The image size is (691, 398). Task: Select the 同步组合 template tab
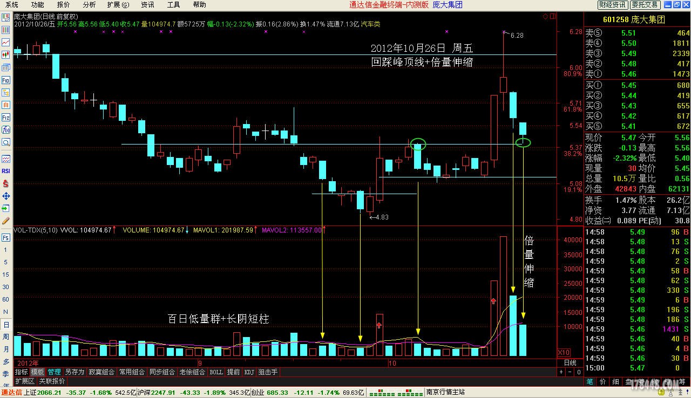click(x=162, y=372)
